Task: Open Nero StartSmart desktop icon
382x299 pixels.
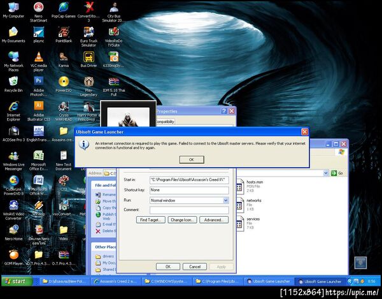Action: [x=38, y=11]
